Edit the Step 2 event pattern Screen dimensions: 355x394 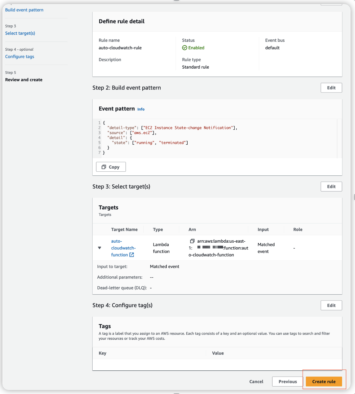tap(331, 88)
